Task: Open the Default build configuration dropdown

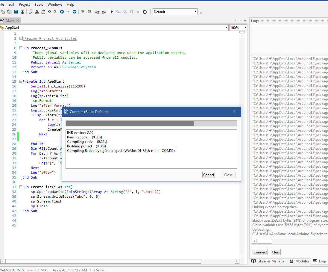Action: point(195,12)
